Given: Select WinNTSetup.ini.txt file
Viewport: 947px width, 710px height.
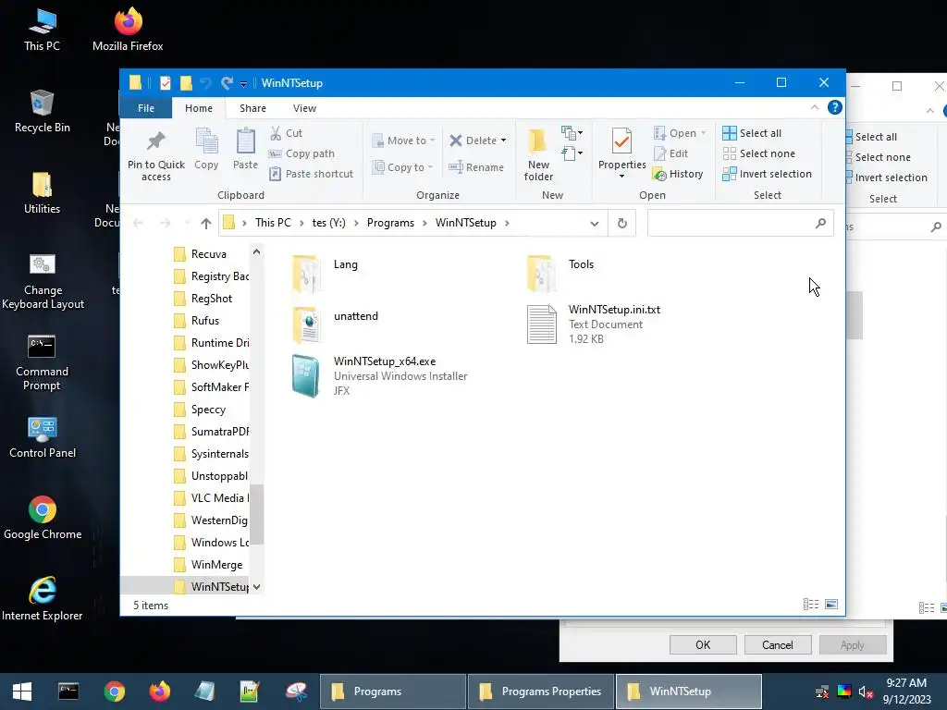Looking at the screenshot, I should coord(593,324).
